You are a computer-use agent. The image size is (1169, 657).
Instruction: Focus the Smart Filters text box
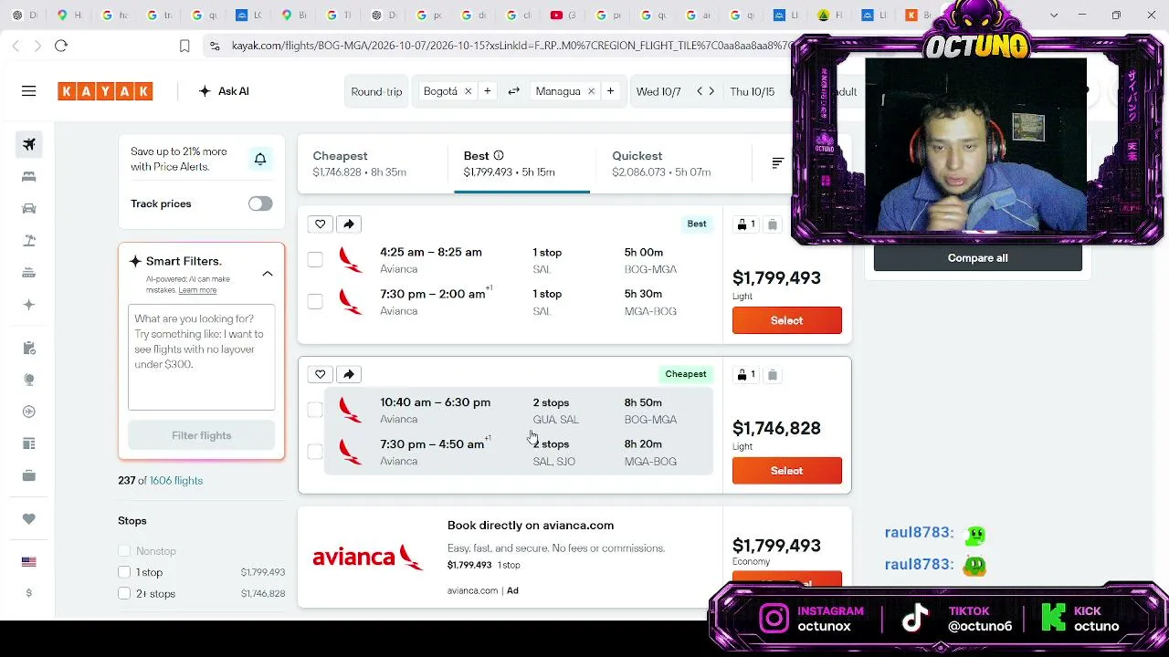(202, 358)
